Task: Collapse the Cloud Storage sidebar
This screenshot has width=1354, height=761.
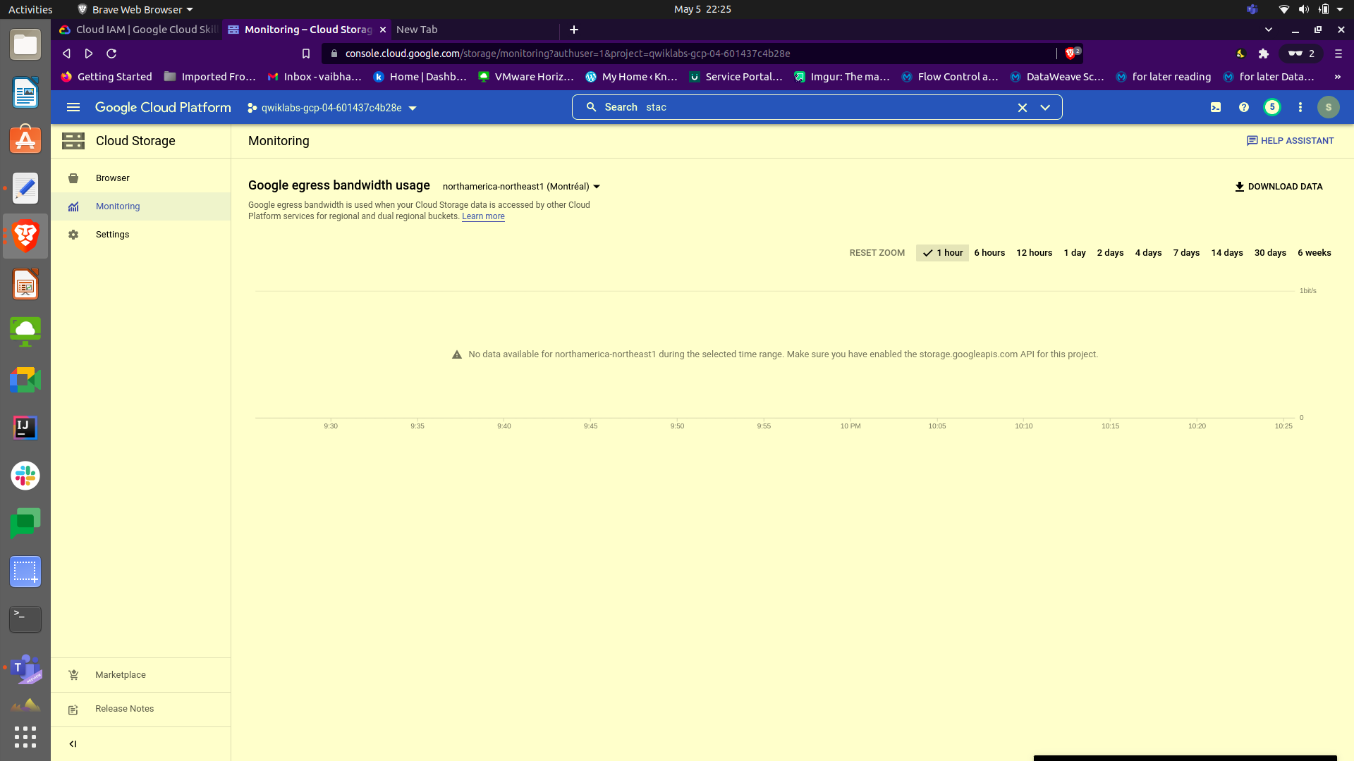Action: 73,743
